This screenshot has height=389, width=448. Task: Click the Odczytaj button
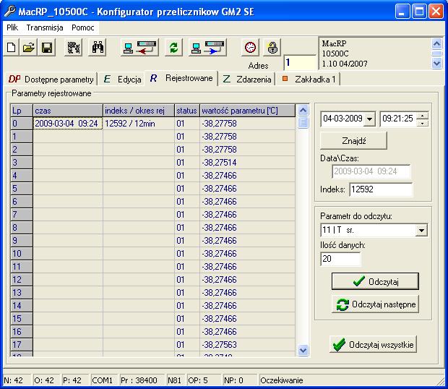tap(375, 281)
